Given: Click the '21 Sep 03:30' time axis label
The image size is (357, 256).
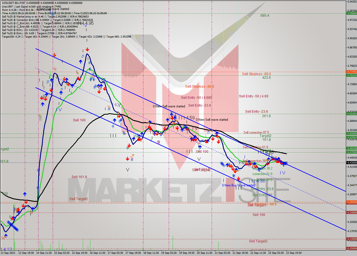Looking at the screenshot, I should click(x=222, y=253).
